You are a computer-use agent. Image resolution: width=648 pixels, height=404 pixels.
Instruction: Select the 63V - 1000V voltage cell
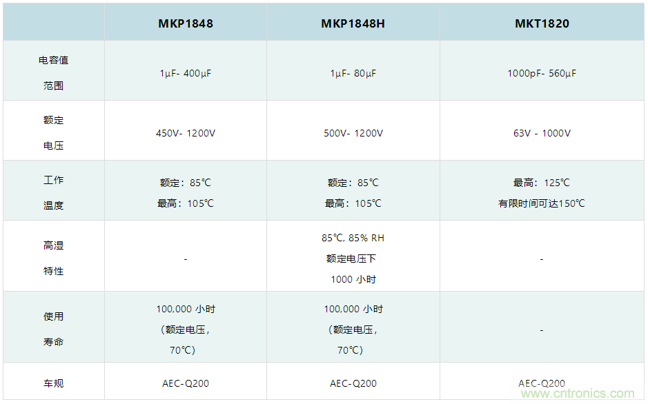[x=542, y=133]
